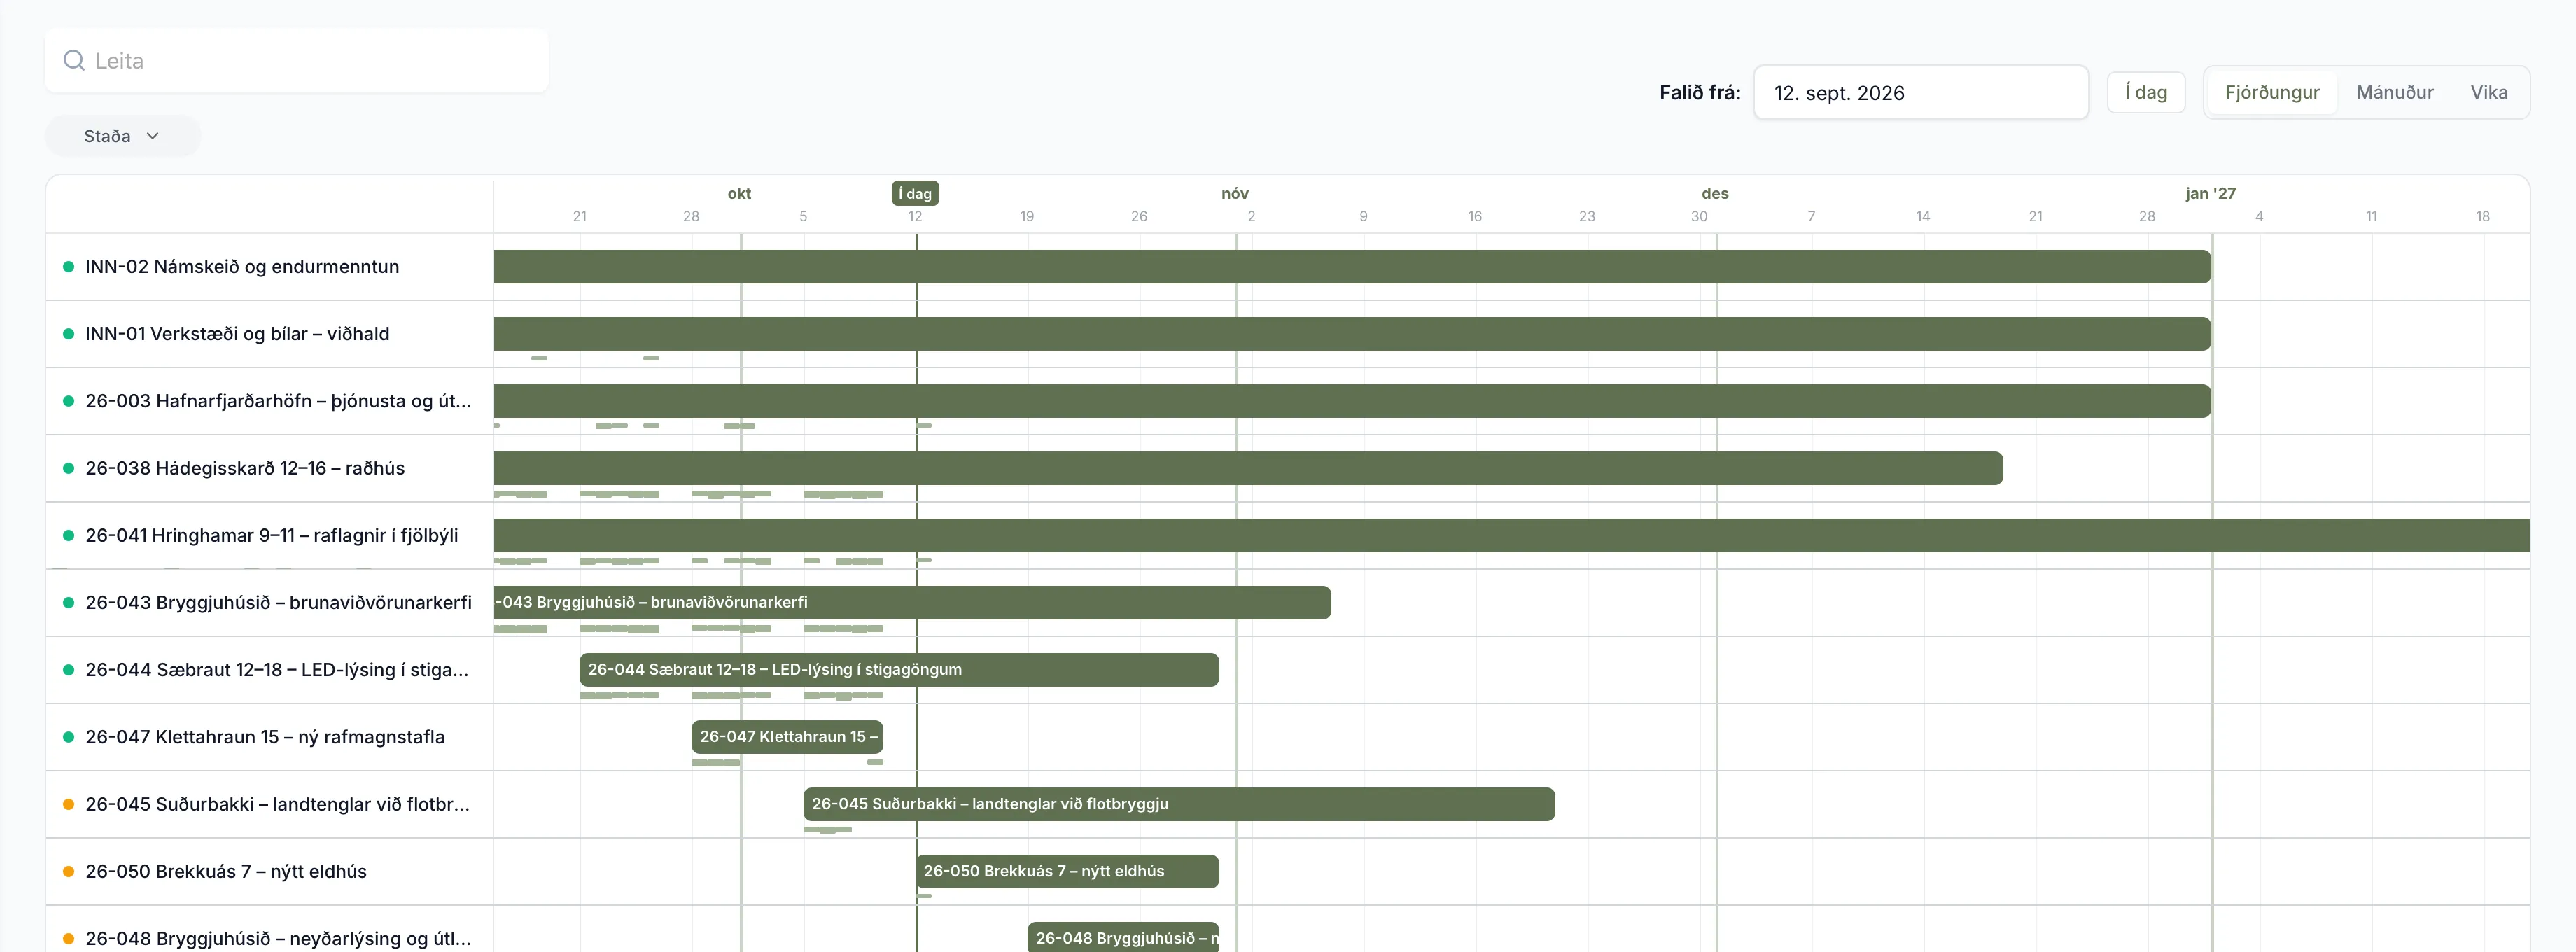Click the jan '27 month header
This screenshot has height=952, width=2576.
pos(2210,193)
